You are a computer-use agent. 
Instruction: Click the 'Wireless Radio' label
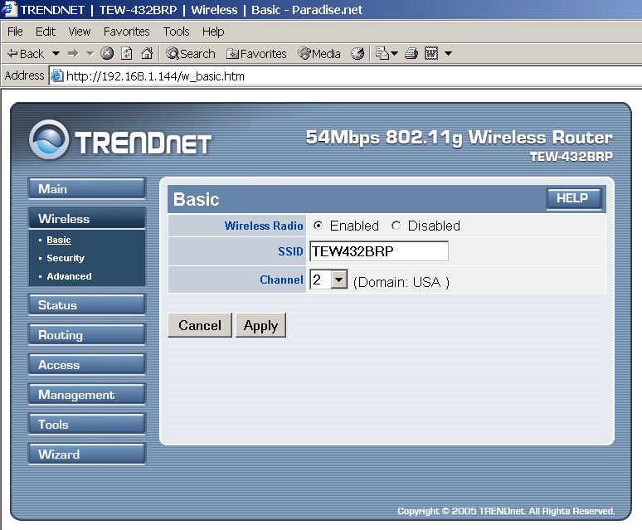coord(264,226)
